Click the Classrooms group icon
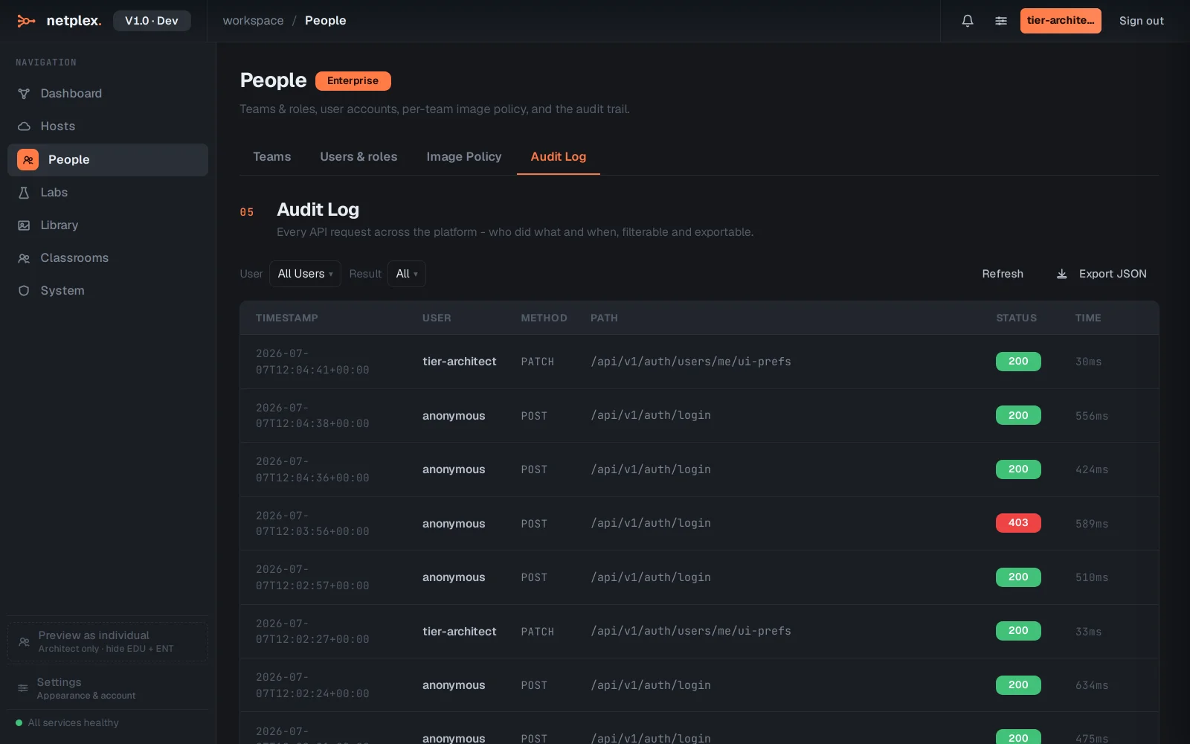Screen dimensions: 1190x744 tap(24, 258)
